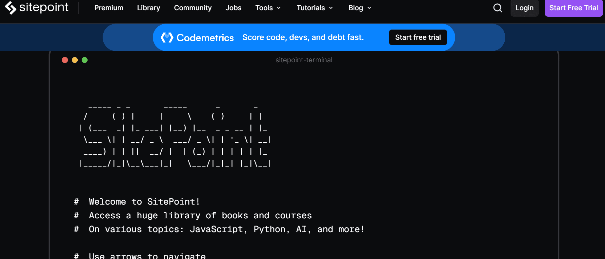Click 'Score code, devs, and debt fast.' text
This screenshot has height=259, width=605.
(303, 37)
